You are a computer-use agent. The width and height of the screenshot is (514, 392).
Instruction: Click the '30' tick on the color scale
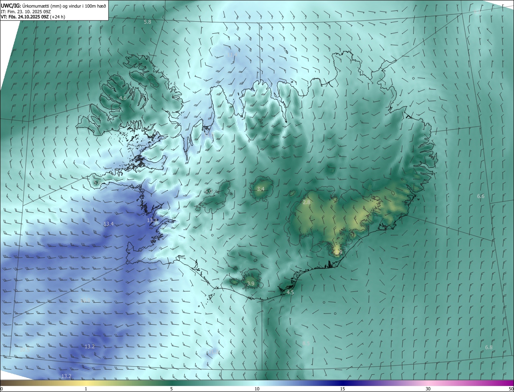point(428,389)
